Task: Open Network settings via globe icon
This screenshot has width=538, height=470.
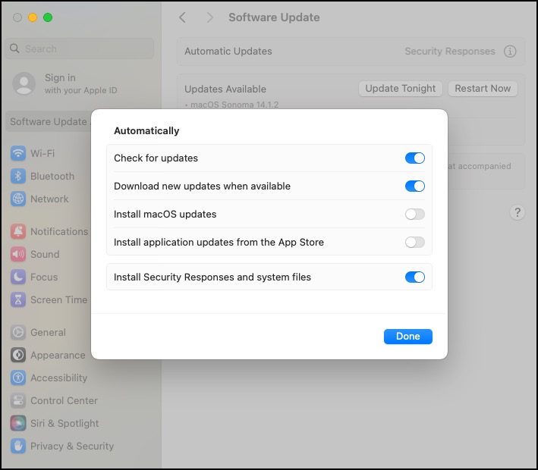Action: (18, 199)
